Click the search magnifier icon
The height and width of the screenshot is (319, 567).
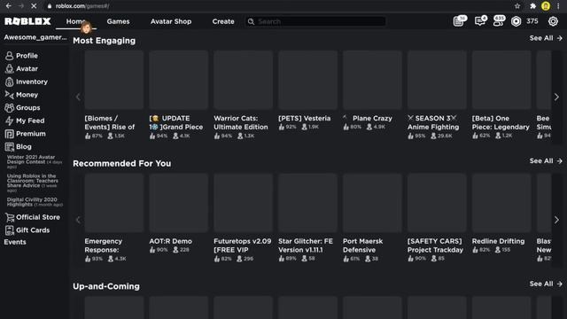(251, 21)
